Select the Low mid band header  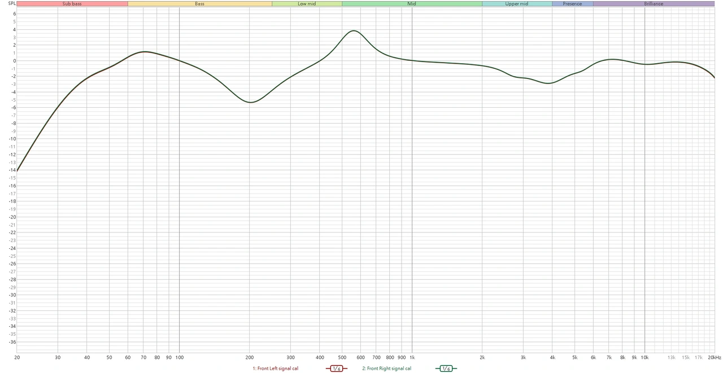pos(307,3)
